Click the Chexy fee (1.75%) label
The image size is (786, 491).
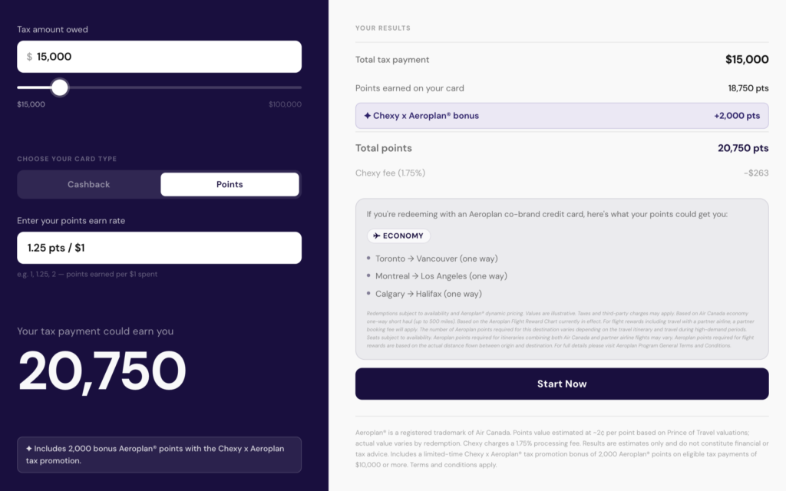pos(390,173)
